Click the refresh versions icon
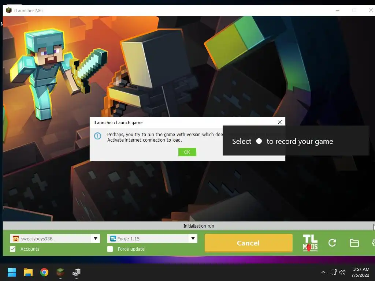The image size is (375, 281). (x=332, y=243)
